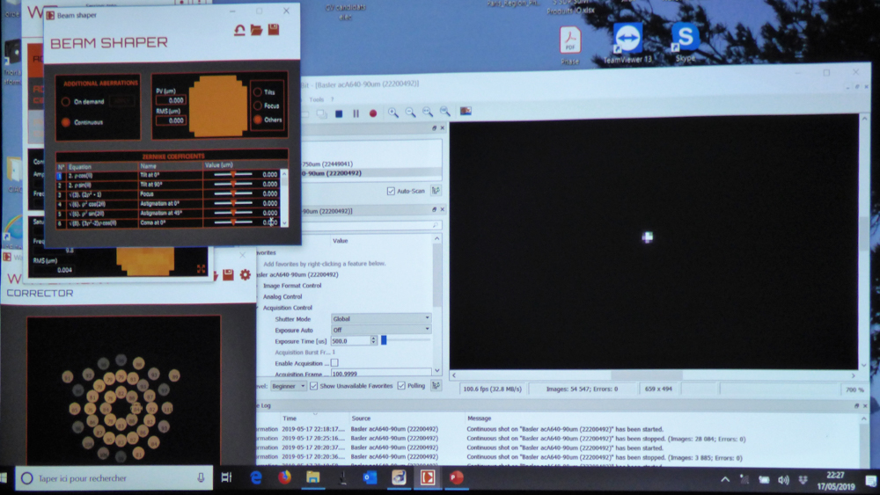
Task: Save configuration with Beam Shaper floppy icon
Action: tap(274, 30)
